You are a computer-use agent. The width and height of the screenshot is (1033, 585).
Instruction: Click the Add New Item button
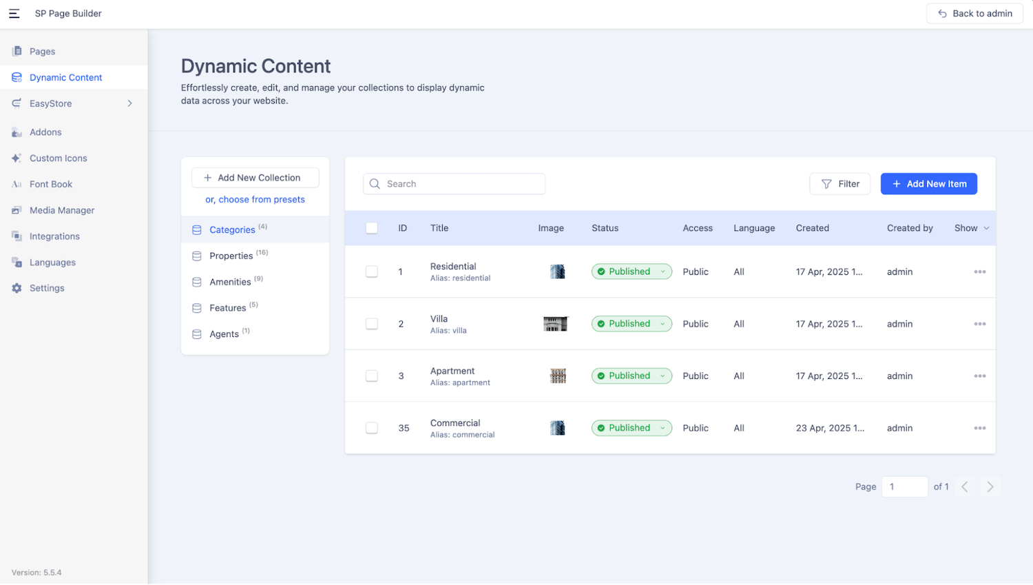(x=928, y=184)
